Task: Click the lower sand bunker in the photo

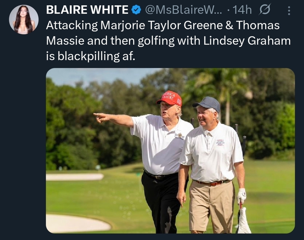Action: (78, 222)
